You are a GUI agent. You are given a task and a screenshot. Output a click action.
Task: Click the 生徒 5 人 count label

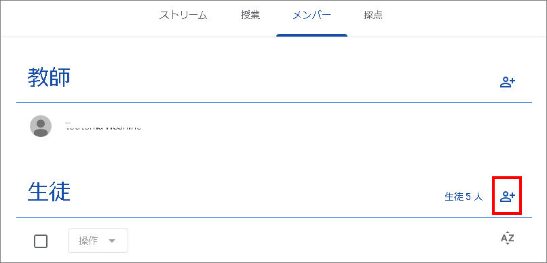464,197
